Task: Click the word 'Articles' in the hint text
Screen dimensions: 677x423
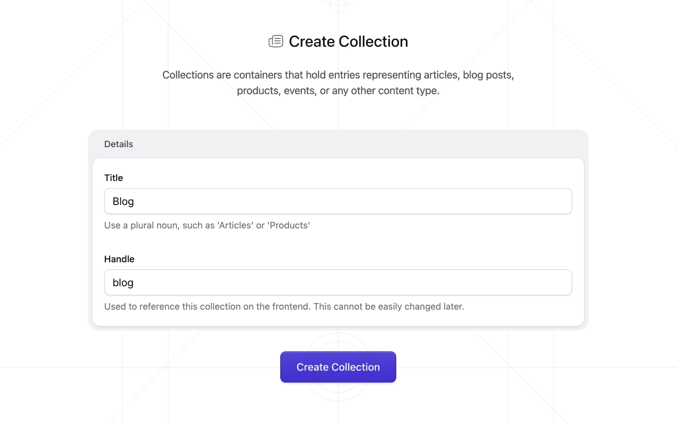Action: [x=235, y=225]
